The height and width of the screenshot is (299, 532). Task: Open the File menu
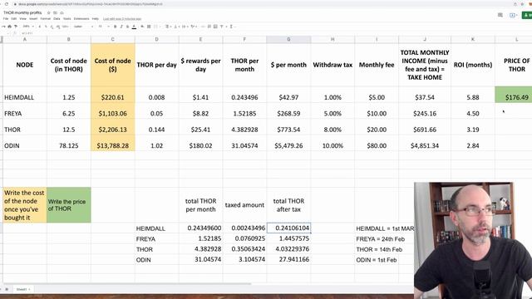6,18
